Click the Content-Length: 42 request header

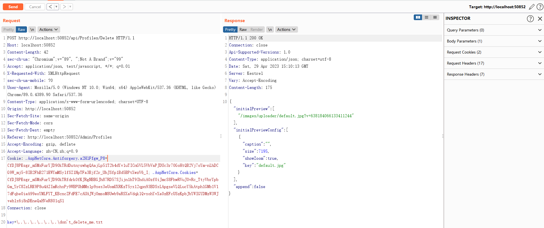click(28, 52)
